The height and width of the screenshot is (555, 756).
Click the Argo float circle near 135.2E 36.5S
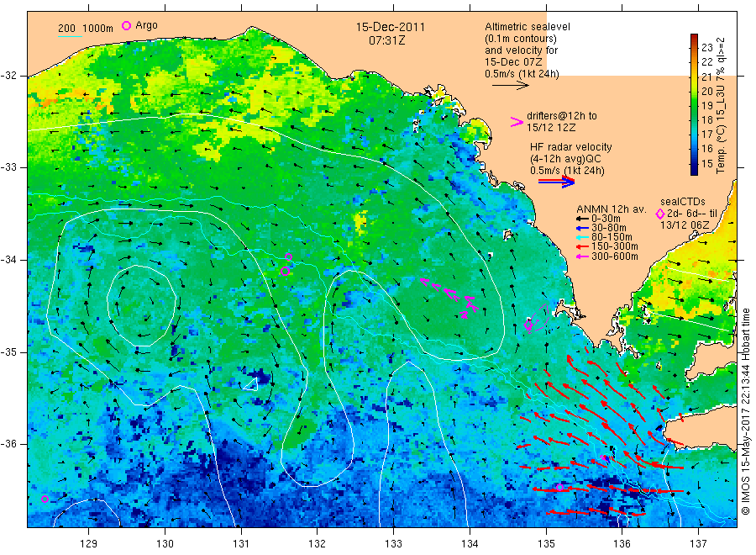[x=559, y=488]
